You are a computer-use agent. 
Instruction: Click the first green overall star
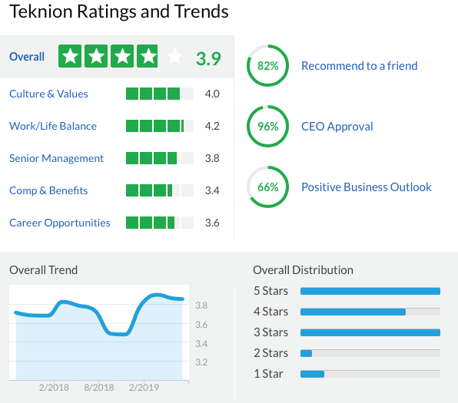pos(70,56)
